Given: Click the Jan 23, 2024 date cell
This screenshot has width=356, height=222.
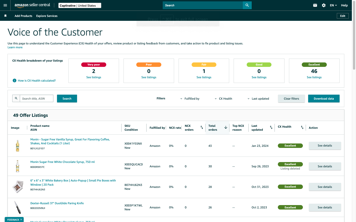Looking at the screenshot, I should pos(260,146).
